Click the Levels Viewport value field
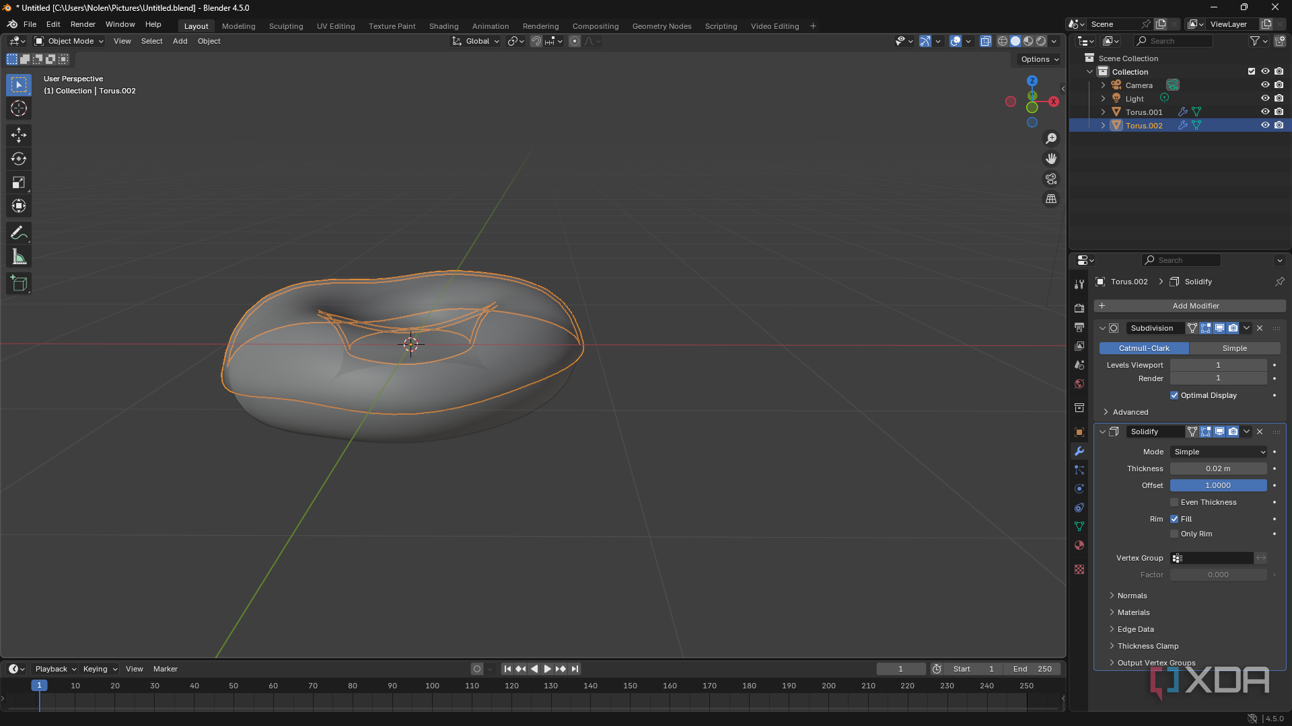The image size is (1292, 726). pos(1218,365)
